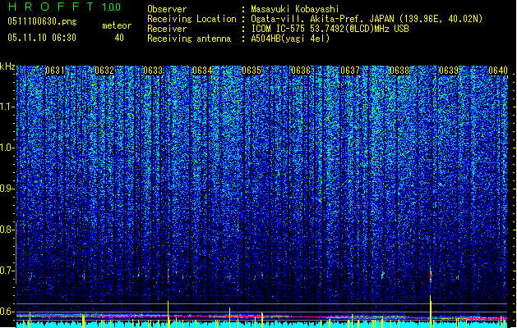The image size is (517, 328).
Task: Click the 0636 time marker
Action: point(301,71)
